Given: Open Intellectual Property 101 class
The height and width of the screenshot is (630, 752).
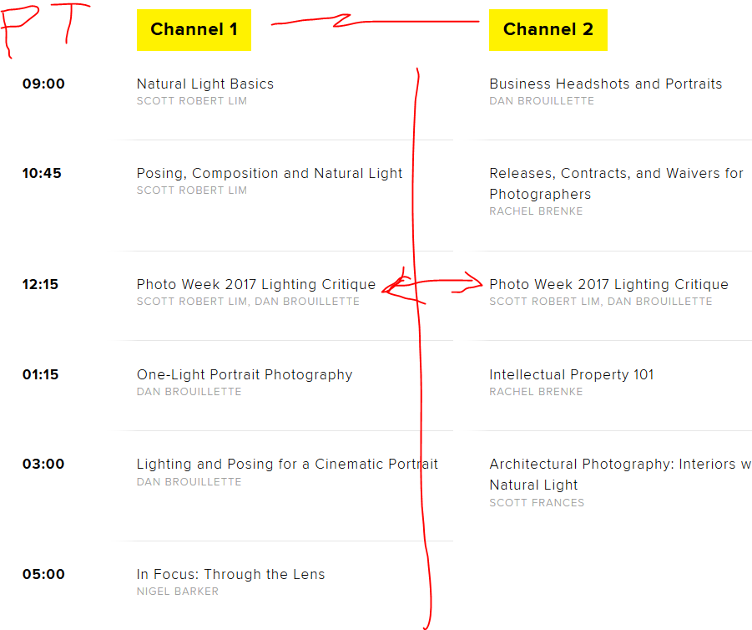Looking at the screenshot, I should point(572,374).
